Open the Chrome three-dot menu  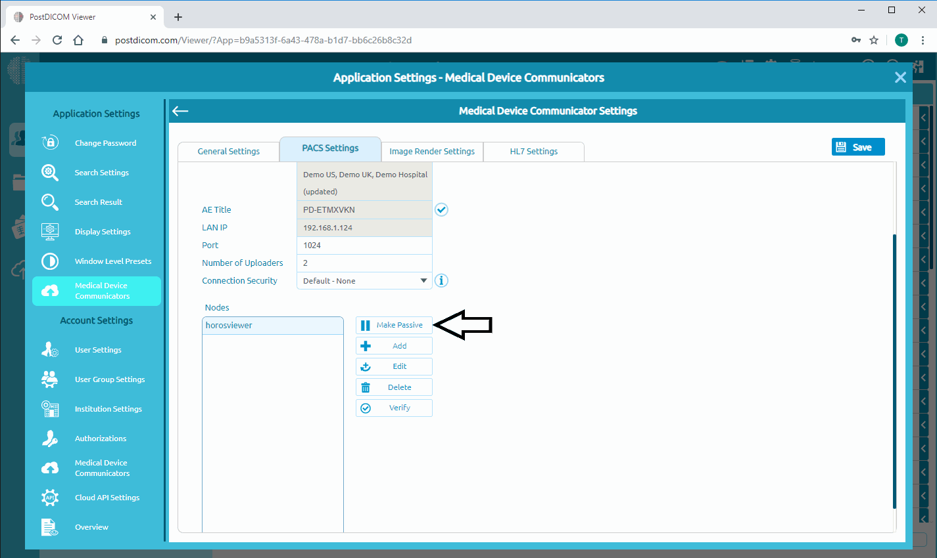(x=923, y=40)
